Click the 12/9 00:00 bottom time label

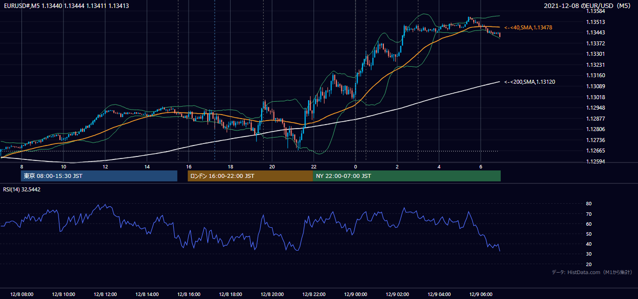pos(355,294)
